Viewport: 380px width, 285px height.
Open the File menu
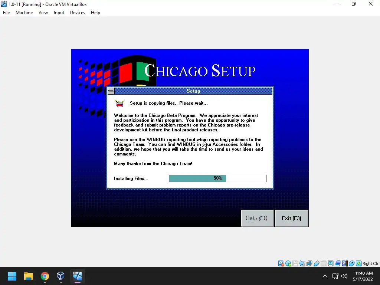pyautogui.click(x=6, y=13)
